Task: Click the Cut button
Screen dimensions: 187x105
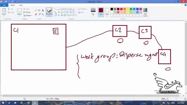Action: (11, 9)
